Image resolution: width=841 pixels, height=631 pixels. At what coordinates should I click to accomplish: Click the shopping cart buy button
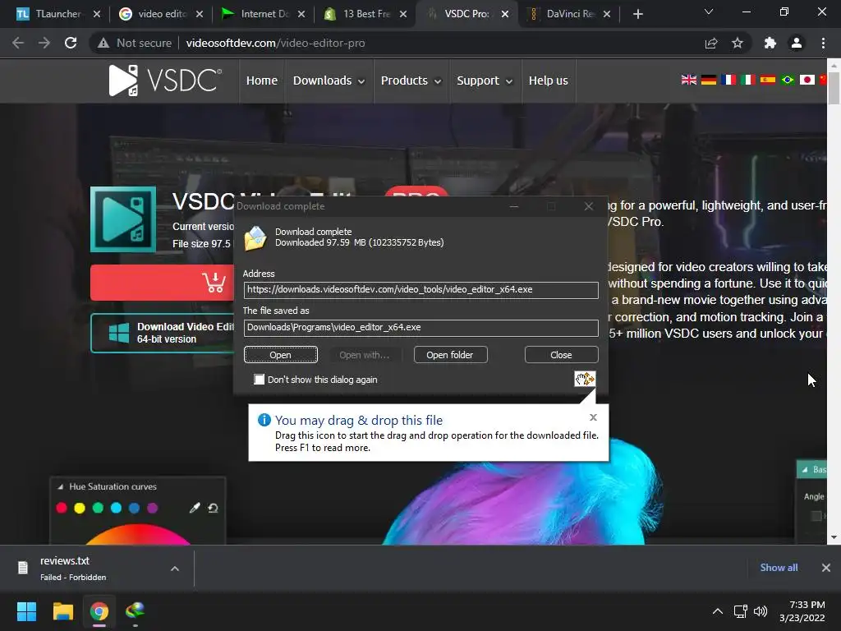[162, 283]
